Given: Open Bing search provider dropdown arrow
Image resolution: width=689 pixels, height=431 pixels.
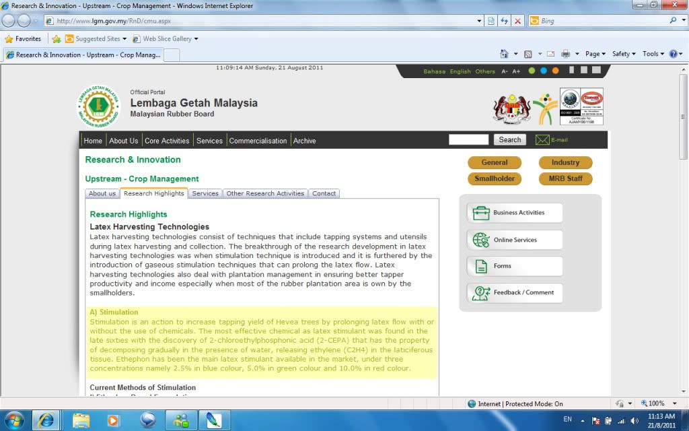Looking at the screenshot, I should [x=684, y=20].
